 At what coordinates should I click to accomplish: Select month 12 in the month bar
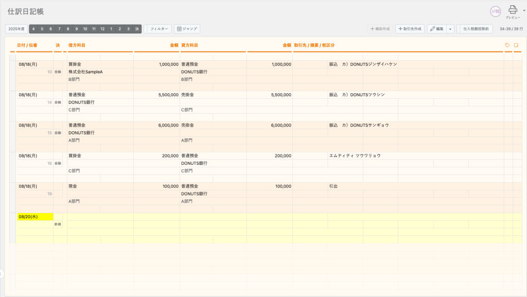coord(102,29)
